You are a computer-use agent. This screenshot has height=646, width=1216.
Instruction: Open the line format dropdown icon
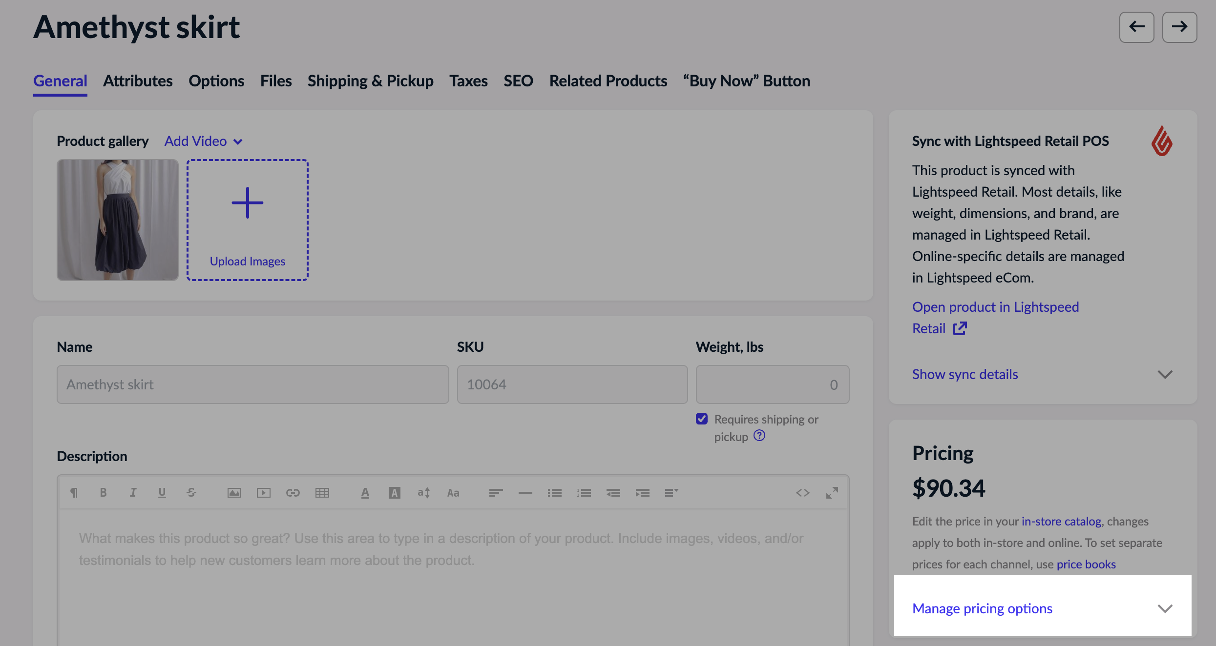(671, 493)
